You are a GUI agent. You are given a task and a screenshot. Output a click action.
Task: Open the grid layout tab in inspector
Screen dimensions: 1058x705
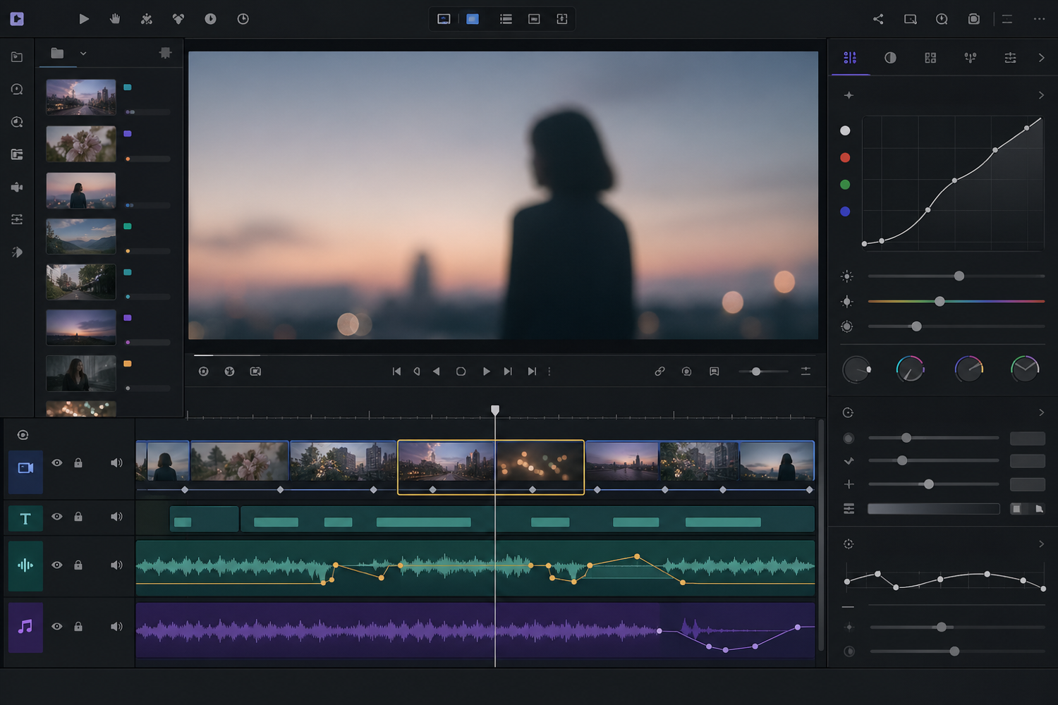click(930, 58)
